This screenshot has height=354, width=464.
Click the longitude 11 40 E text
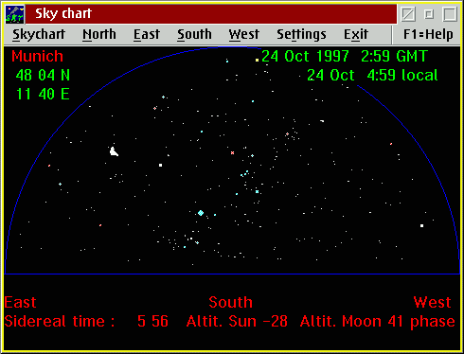[x=43, y=94]
